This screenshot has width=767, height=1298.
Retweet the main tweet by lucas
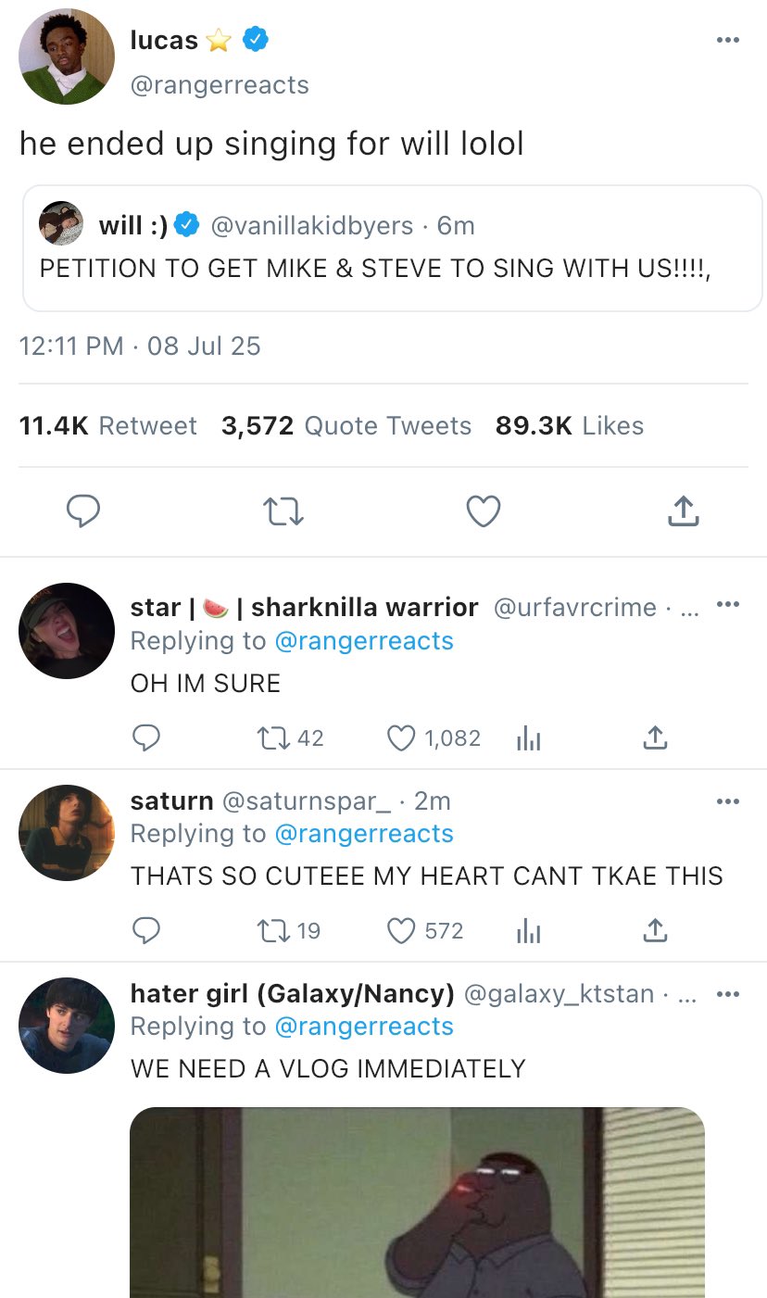pos(283,511)
